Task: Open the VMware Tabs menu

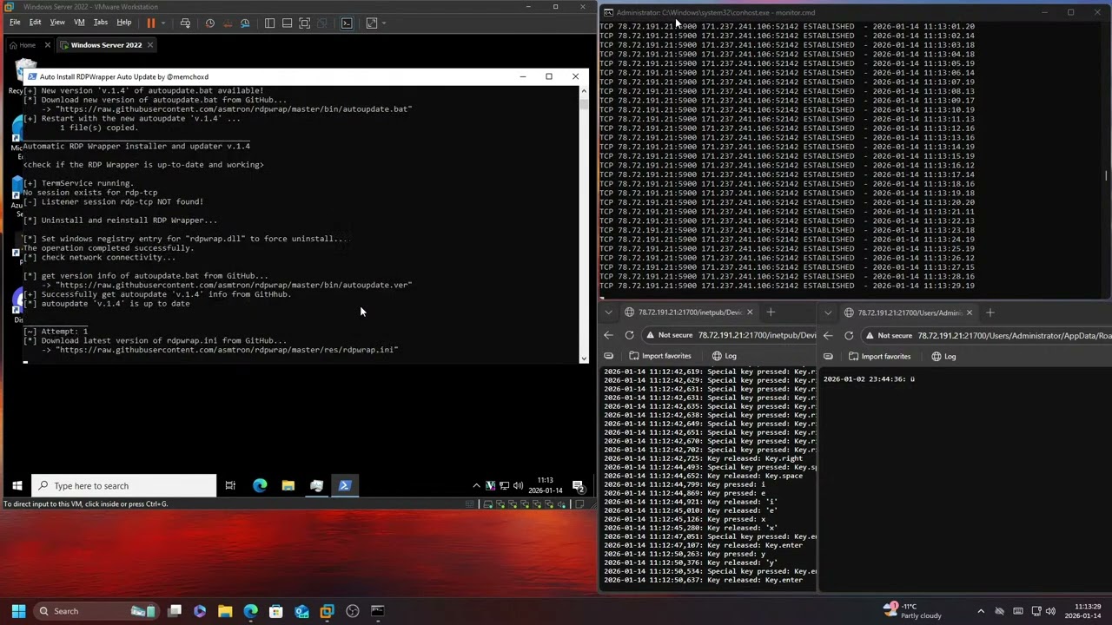Action: [x=101, y=22]
